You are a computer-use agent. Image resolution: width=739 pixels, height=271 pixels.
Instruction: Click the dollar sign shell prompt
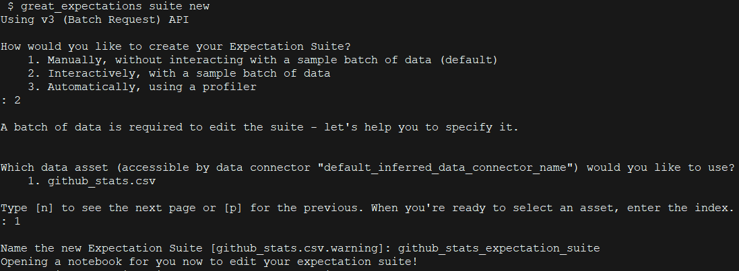click(x=10, y=7)
